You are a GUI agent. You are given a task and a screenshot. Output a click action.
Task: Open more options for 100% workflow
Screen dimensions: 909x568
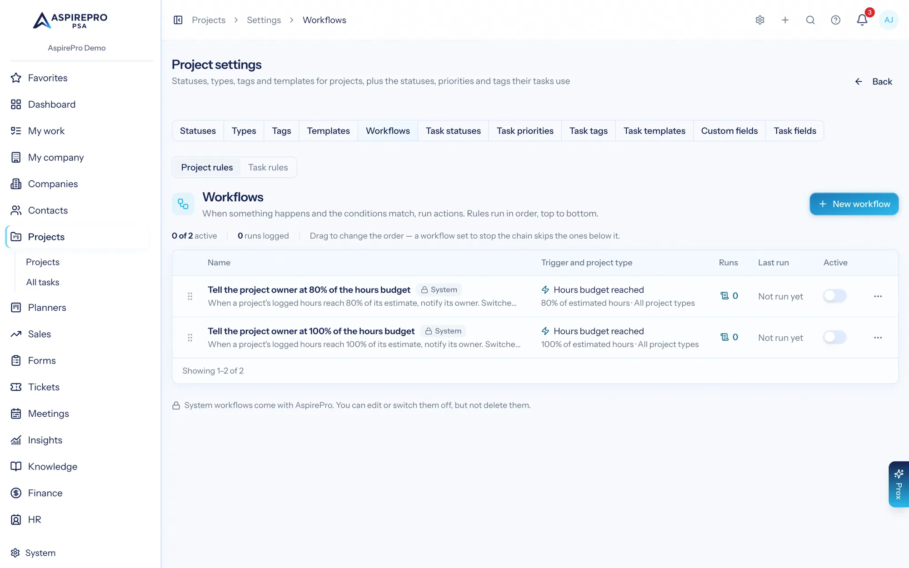click(878, 338)
